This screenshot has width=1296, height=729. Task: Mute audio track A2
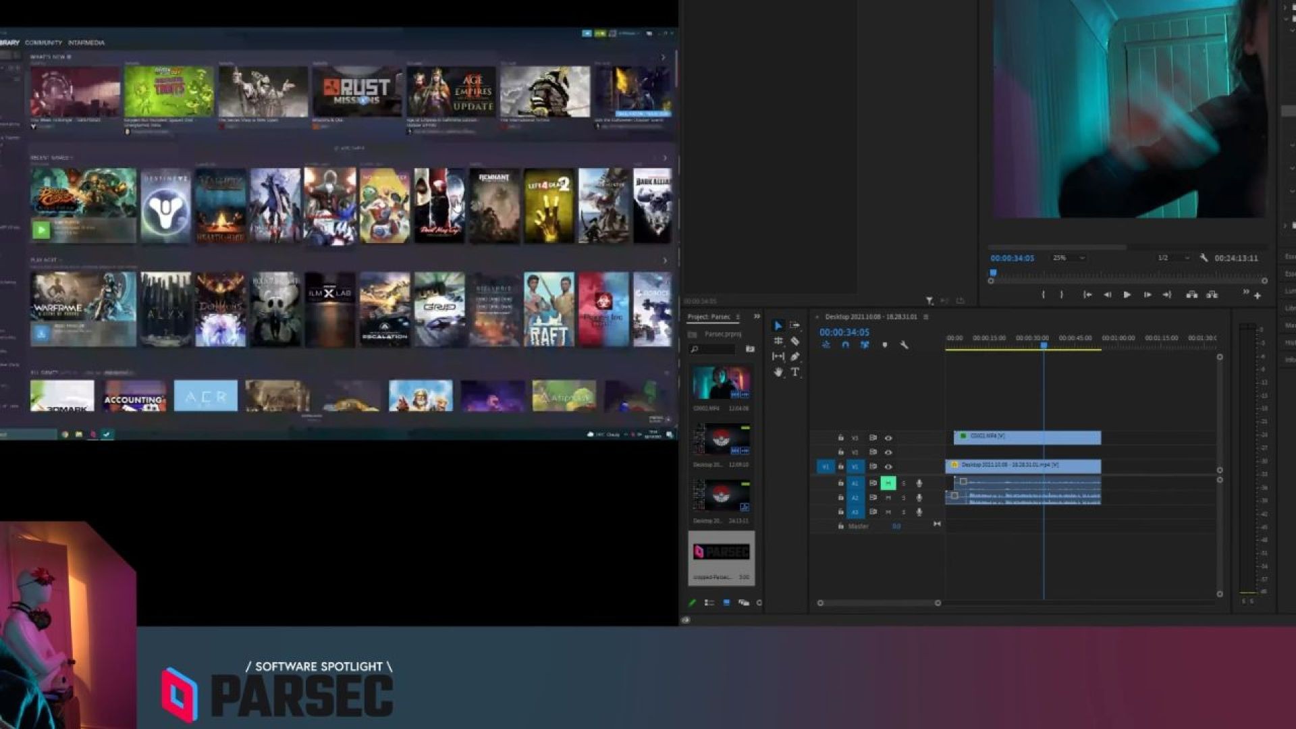[888, 498]
